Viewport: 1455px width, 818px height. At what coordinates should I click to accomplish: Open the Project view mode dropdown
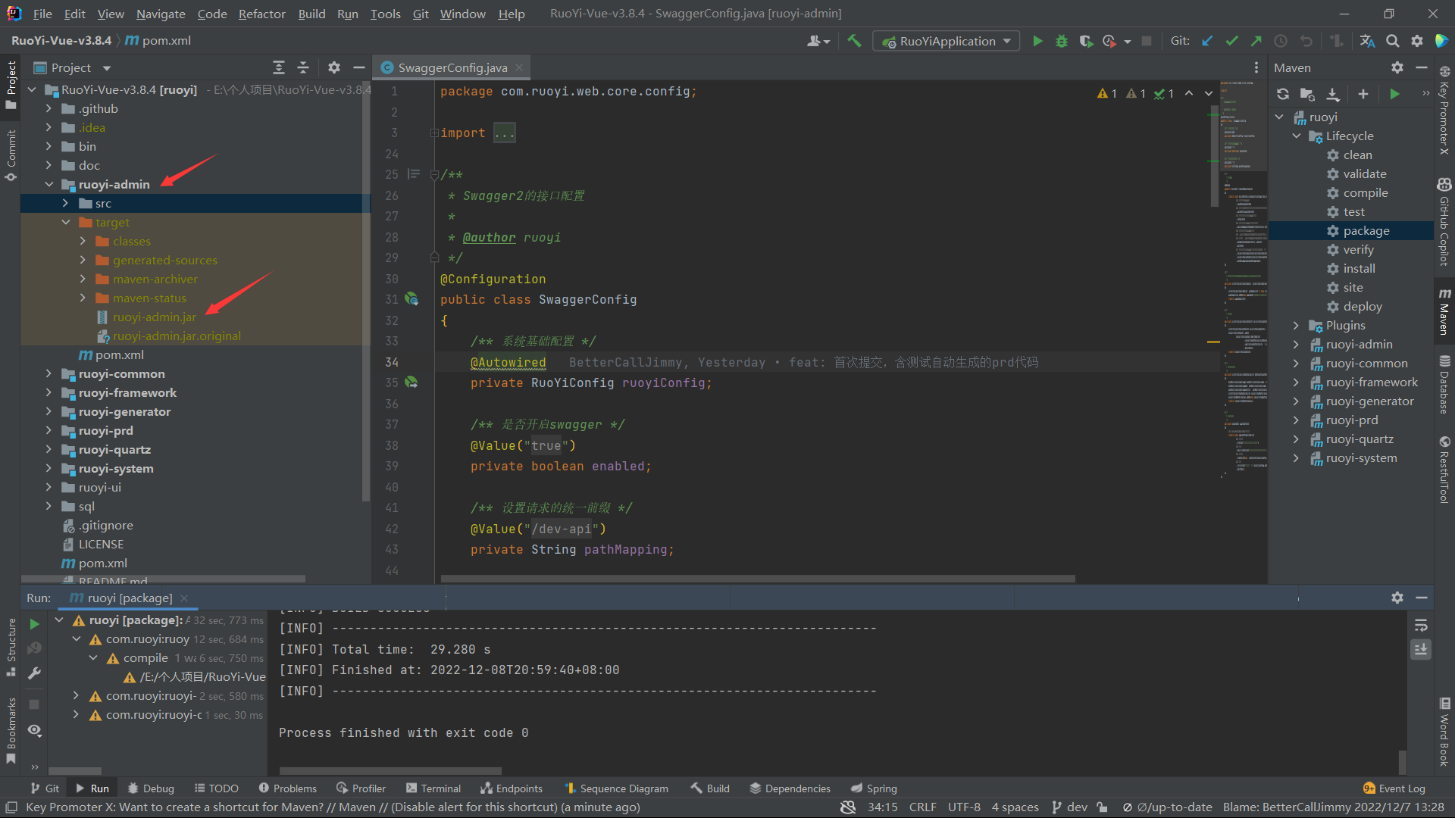click(x=107, y=68)
